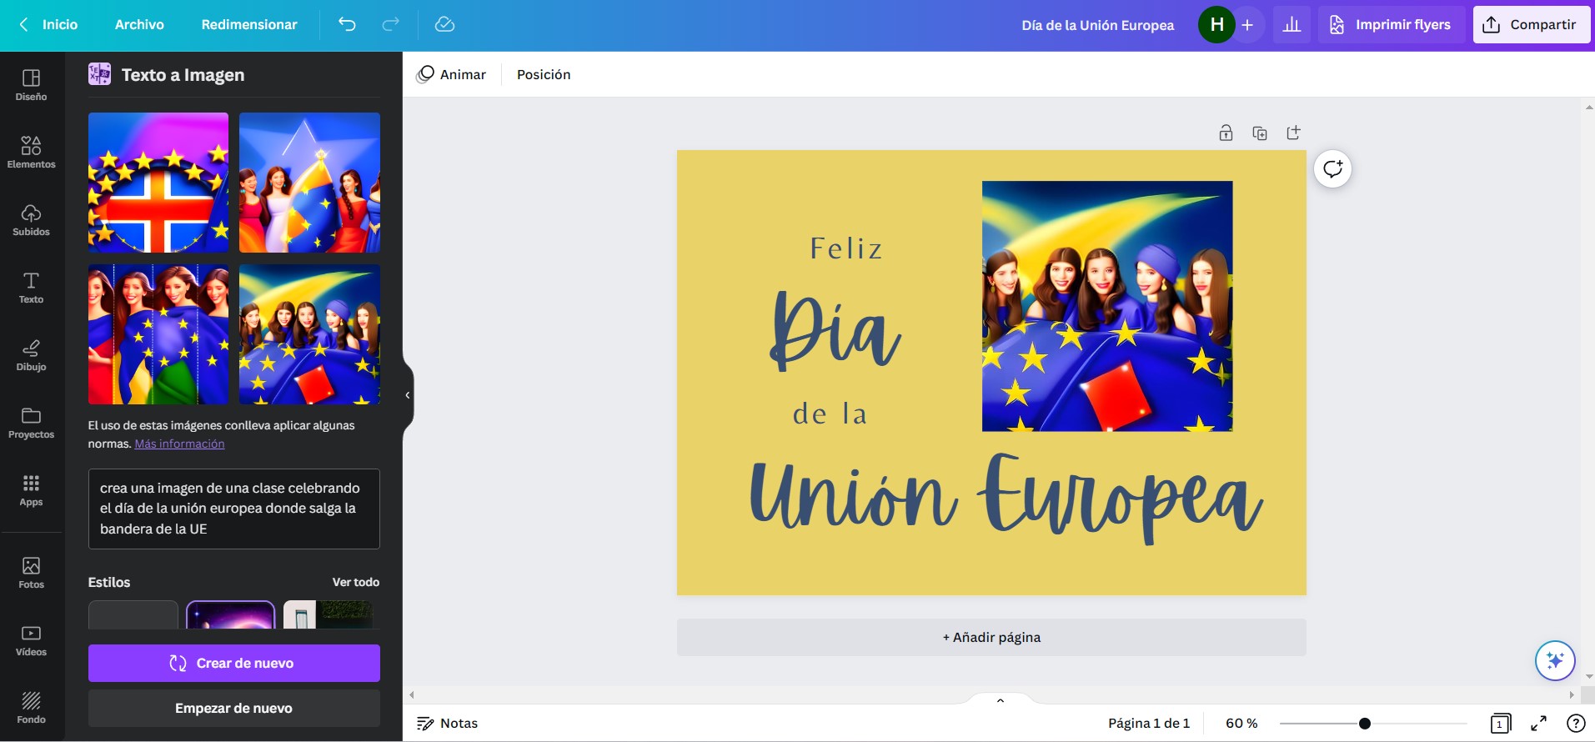Viewport: 1595px width, 742px height.
Task: Select the third style thumbnail
Action: click(328, 615)
